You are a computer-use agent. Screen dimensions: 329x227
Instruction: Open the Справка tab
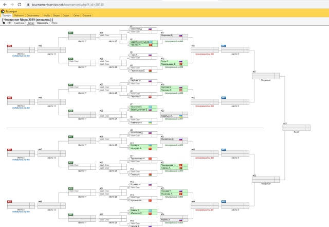(x=87, y=15)
